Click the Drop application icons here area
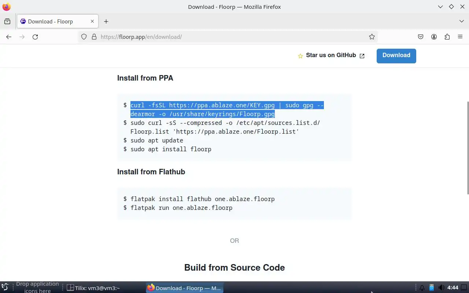The image size is (469, 293). [x=37, y=287]
